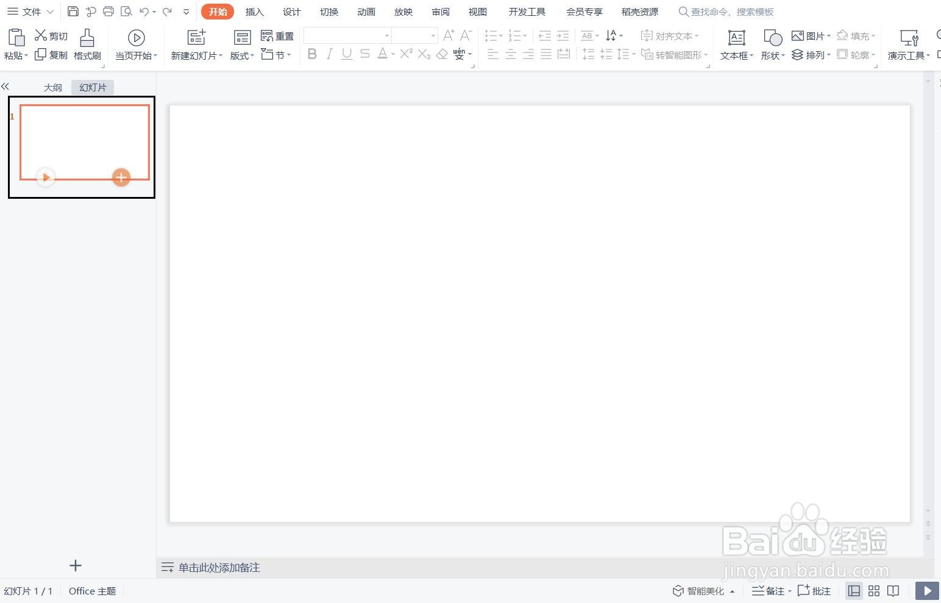This screenshot has width=941, height=603.
Task: Create a new slide using 新建幻灯片
Action: [194, 44]
